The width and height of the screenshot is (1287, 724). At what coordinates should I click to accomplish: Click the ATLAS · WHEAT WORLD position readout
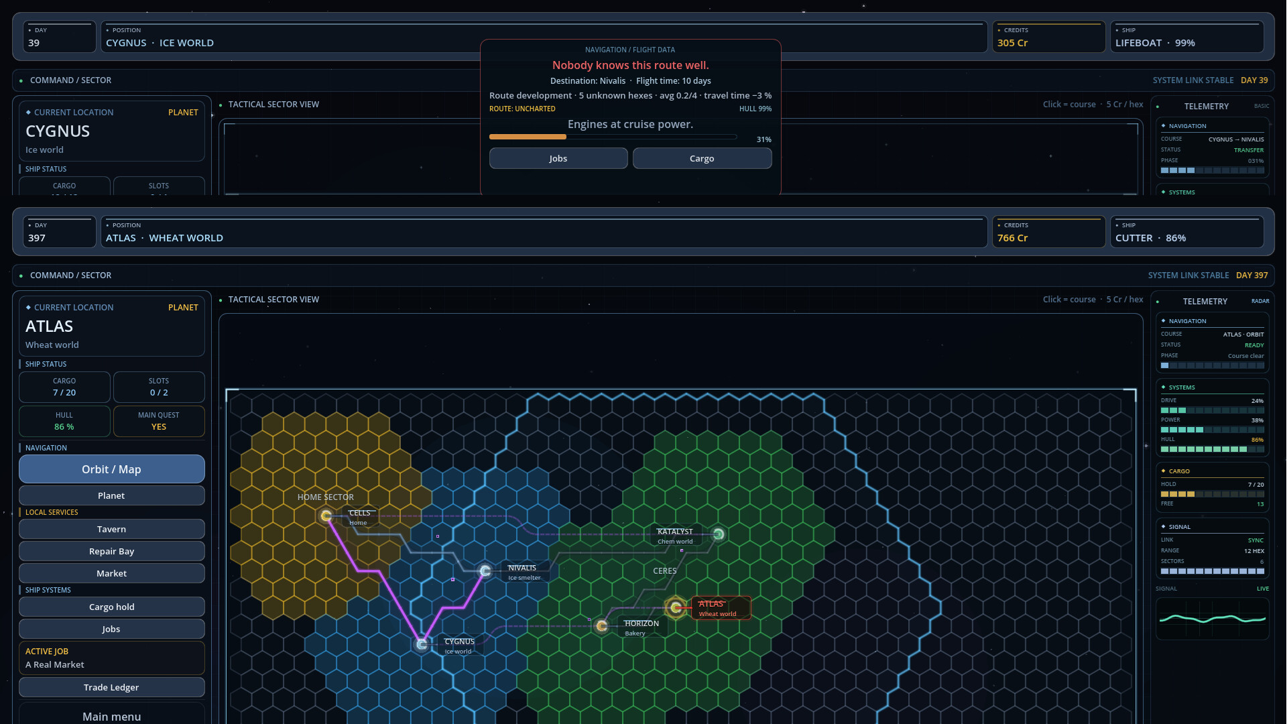point(544,232)
